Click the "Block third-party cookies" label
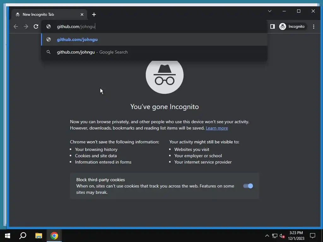Screen dimensions: 323x242 101,180
